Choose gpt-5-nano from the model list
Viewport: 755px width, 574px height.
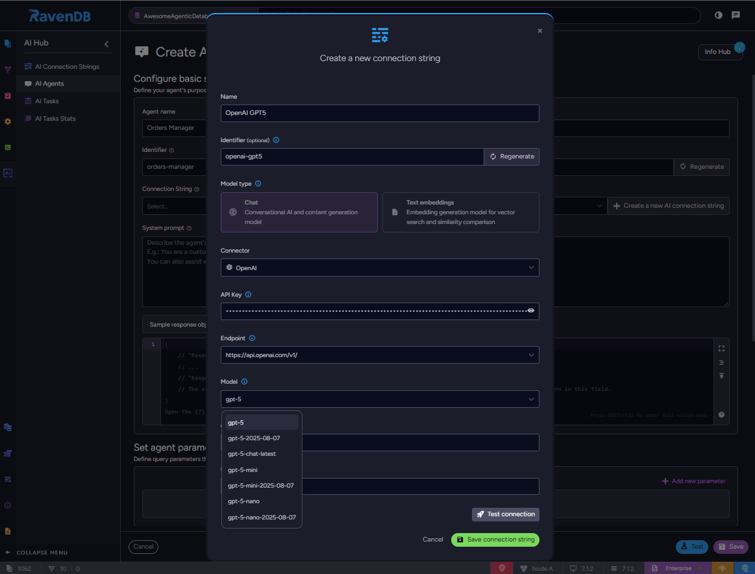coord(262,501)
